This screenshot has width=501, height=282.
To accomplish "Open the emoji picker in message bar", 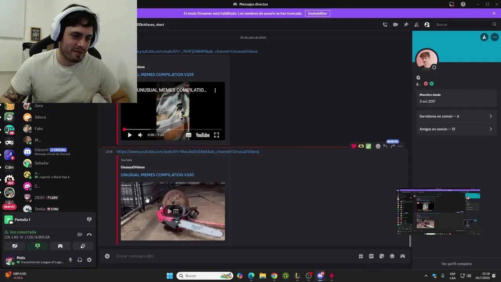I will point(392,256).
